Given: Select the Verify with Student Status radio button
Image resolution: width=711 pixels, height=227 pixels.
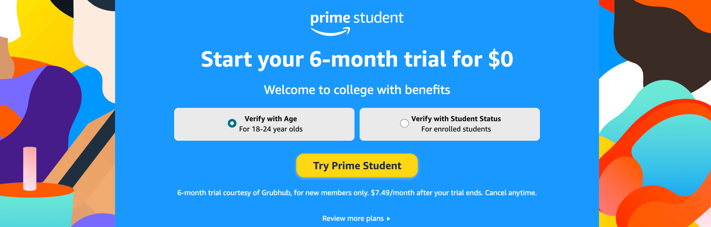Looking at the screenshot, I should click(404, 123).
